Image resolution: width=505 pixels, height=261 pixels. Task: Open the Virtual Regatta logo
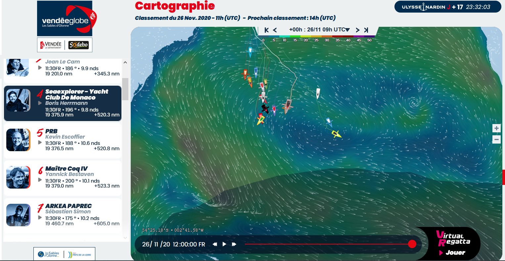(453, 239)
